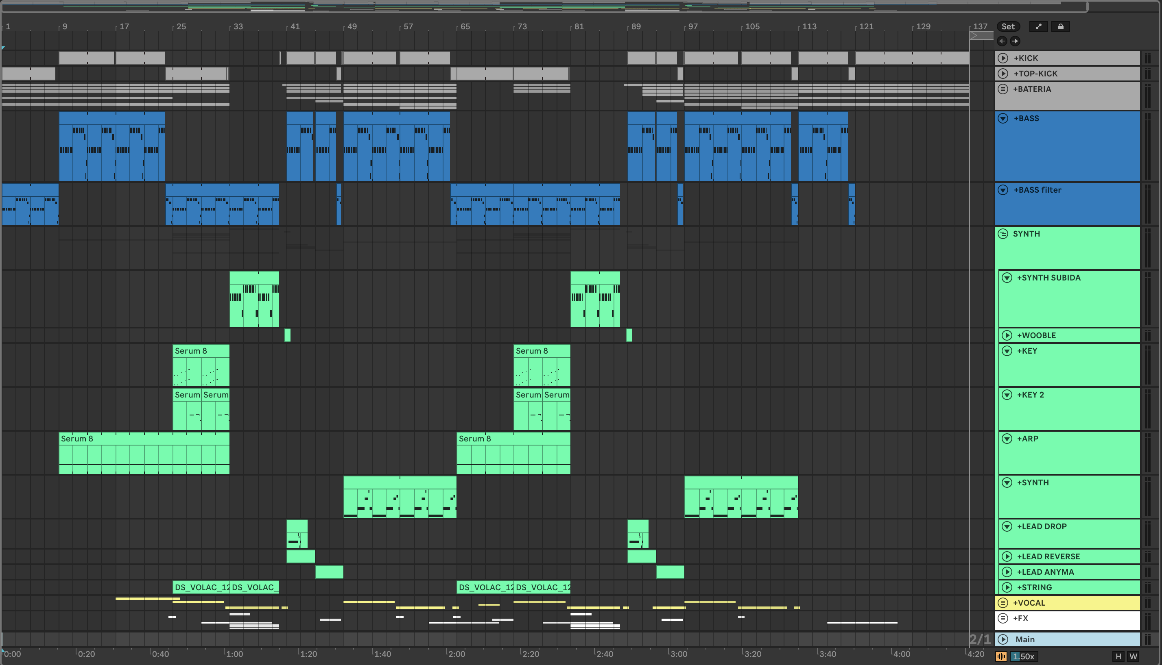1162x665 pixels.
Task: Jump to the next locator arrow
Action: [x=1015, y=41]
